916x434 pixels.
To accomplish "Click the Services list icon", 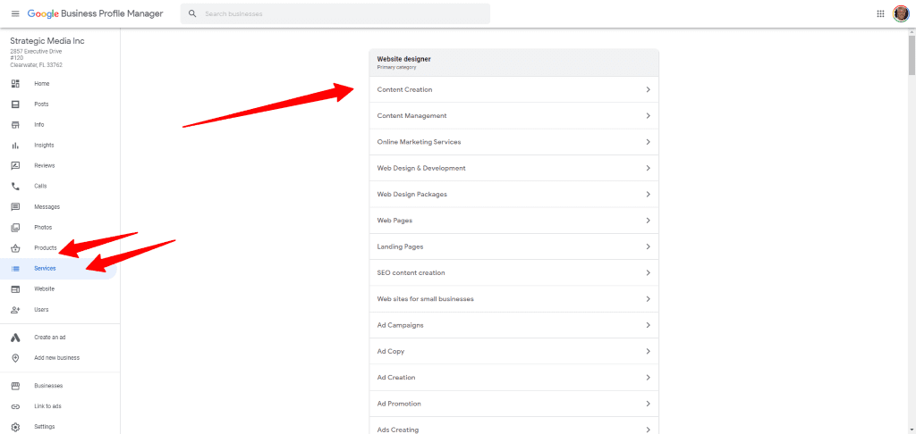I will (x=15, y=268).
